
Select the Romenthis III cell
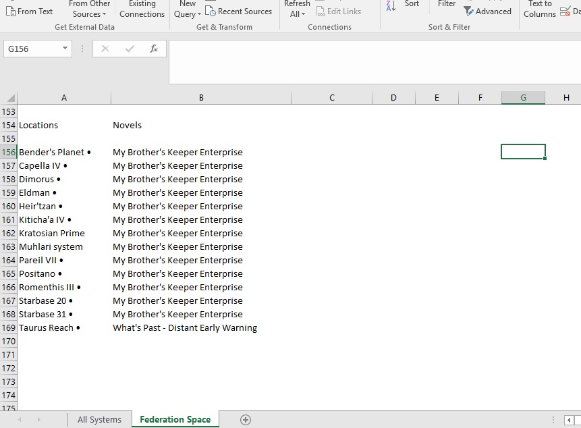pyautogui.click(x=64, y=288)
